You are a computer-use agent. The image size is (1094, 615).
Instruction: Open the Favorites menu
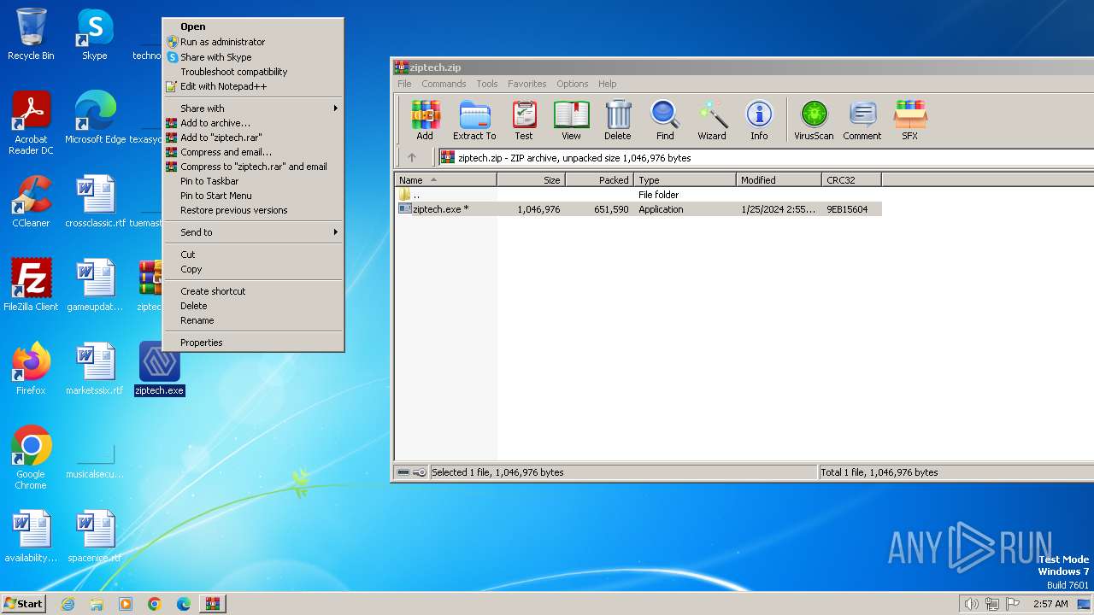click(527, 84)
